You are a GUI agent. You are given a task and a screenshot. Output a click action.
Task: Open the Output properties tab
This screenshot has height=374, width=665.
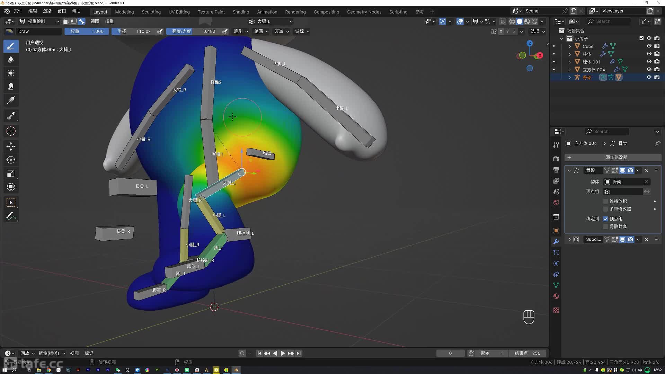click(x=556, y=170)
